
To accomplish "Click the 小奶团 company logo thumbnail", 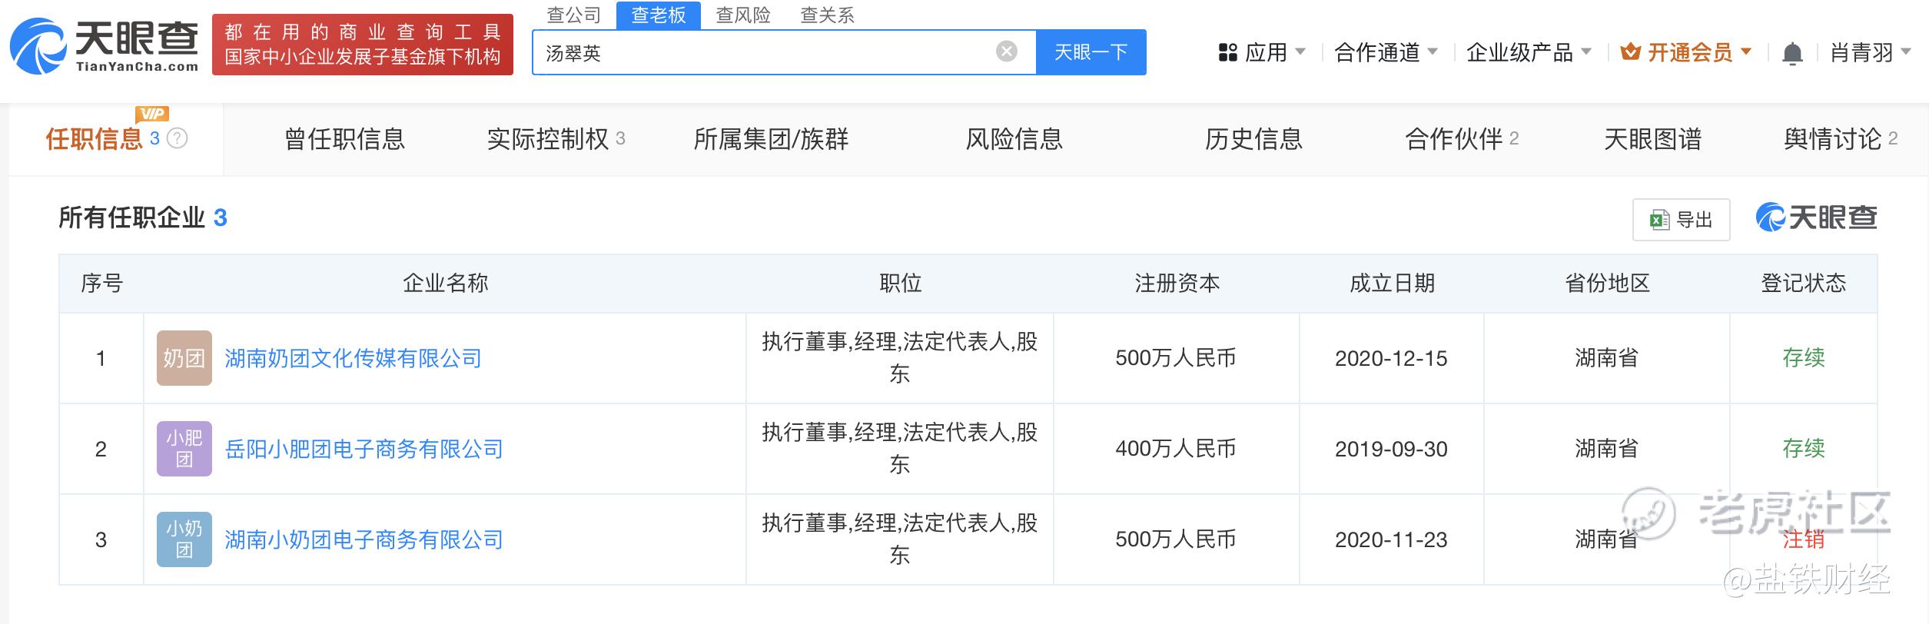I will 184,539.
